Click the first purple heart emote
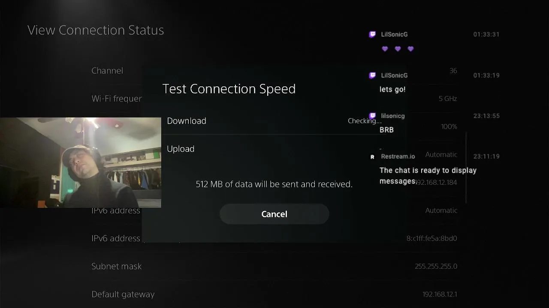The height and width of the screenshot is (308, 549). [x=385, y=49]
